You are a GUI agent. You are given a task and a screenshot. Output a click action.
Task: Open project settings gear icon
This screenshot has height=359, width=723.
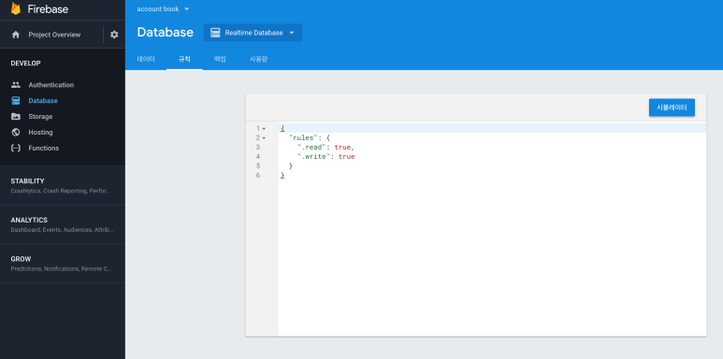114,35
